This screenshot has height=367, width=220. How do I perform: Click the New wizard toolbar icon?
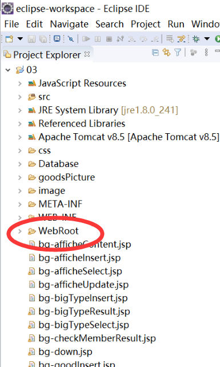[9, 39]
